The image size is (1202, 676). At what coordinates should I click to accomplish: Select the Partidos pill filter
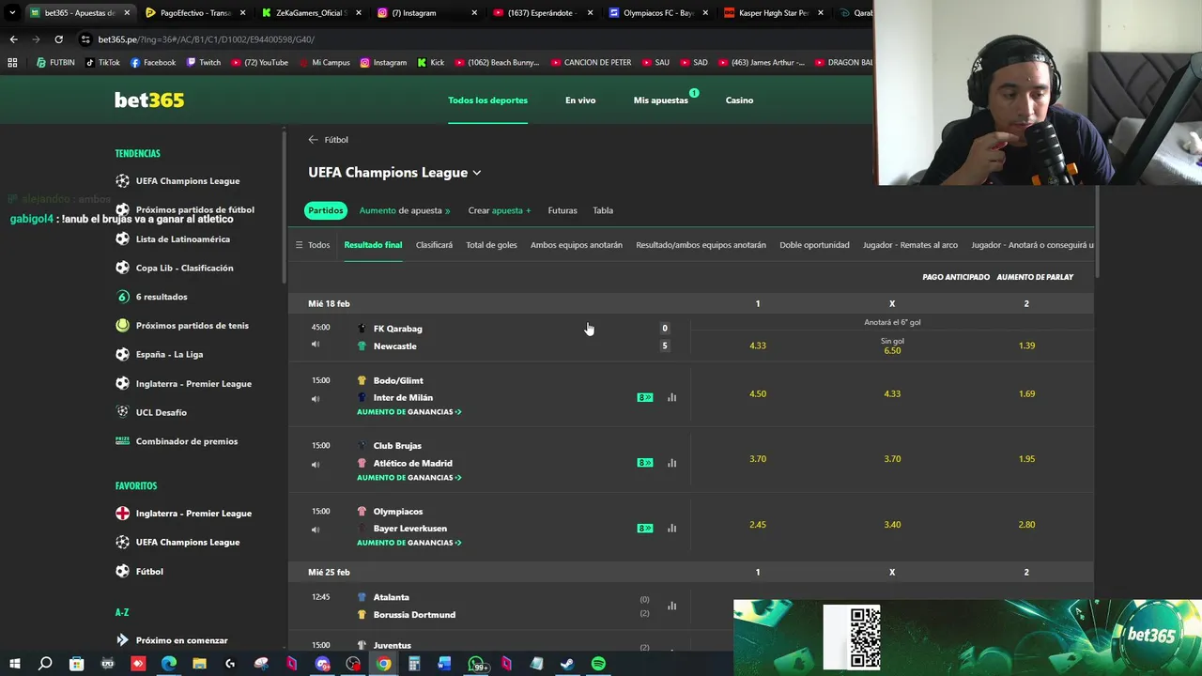[326, 210]
